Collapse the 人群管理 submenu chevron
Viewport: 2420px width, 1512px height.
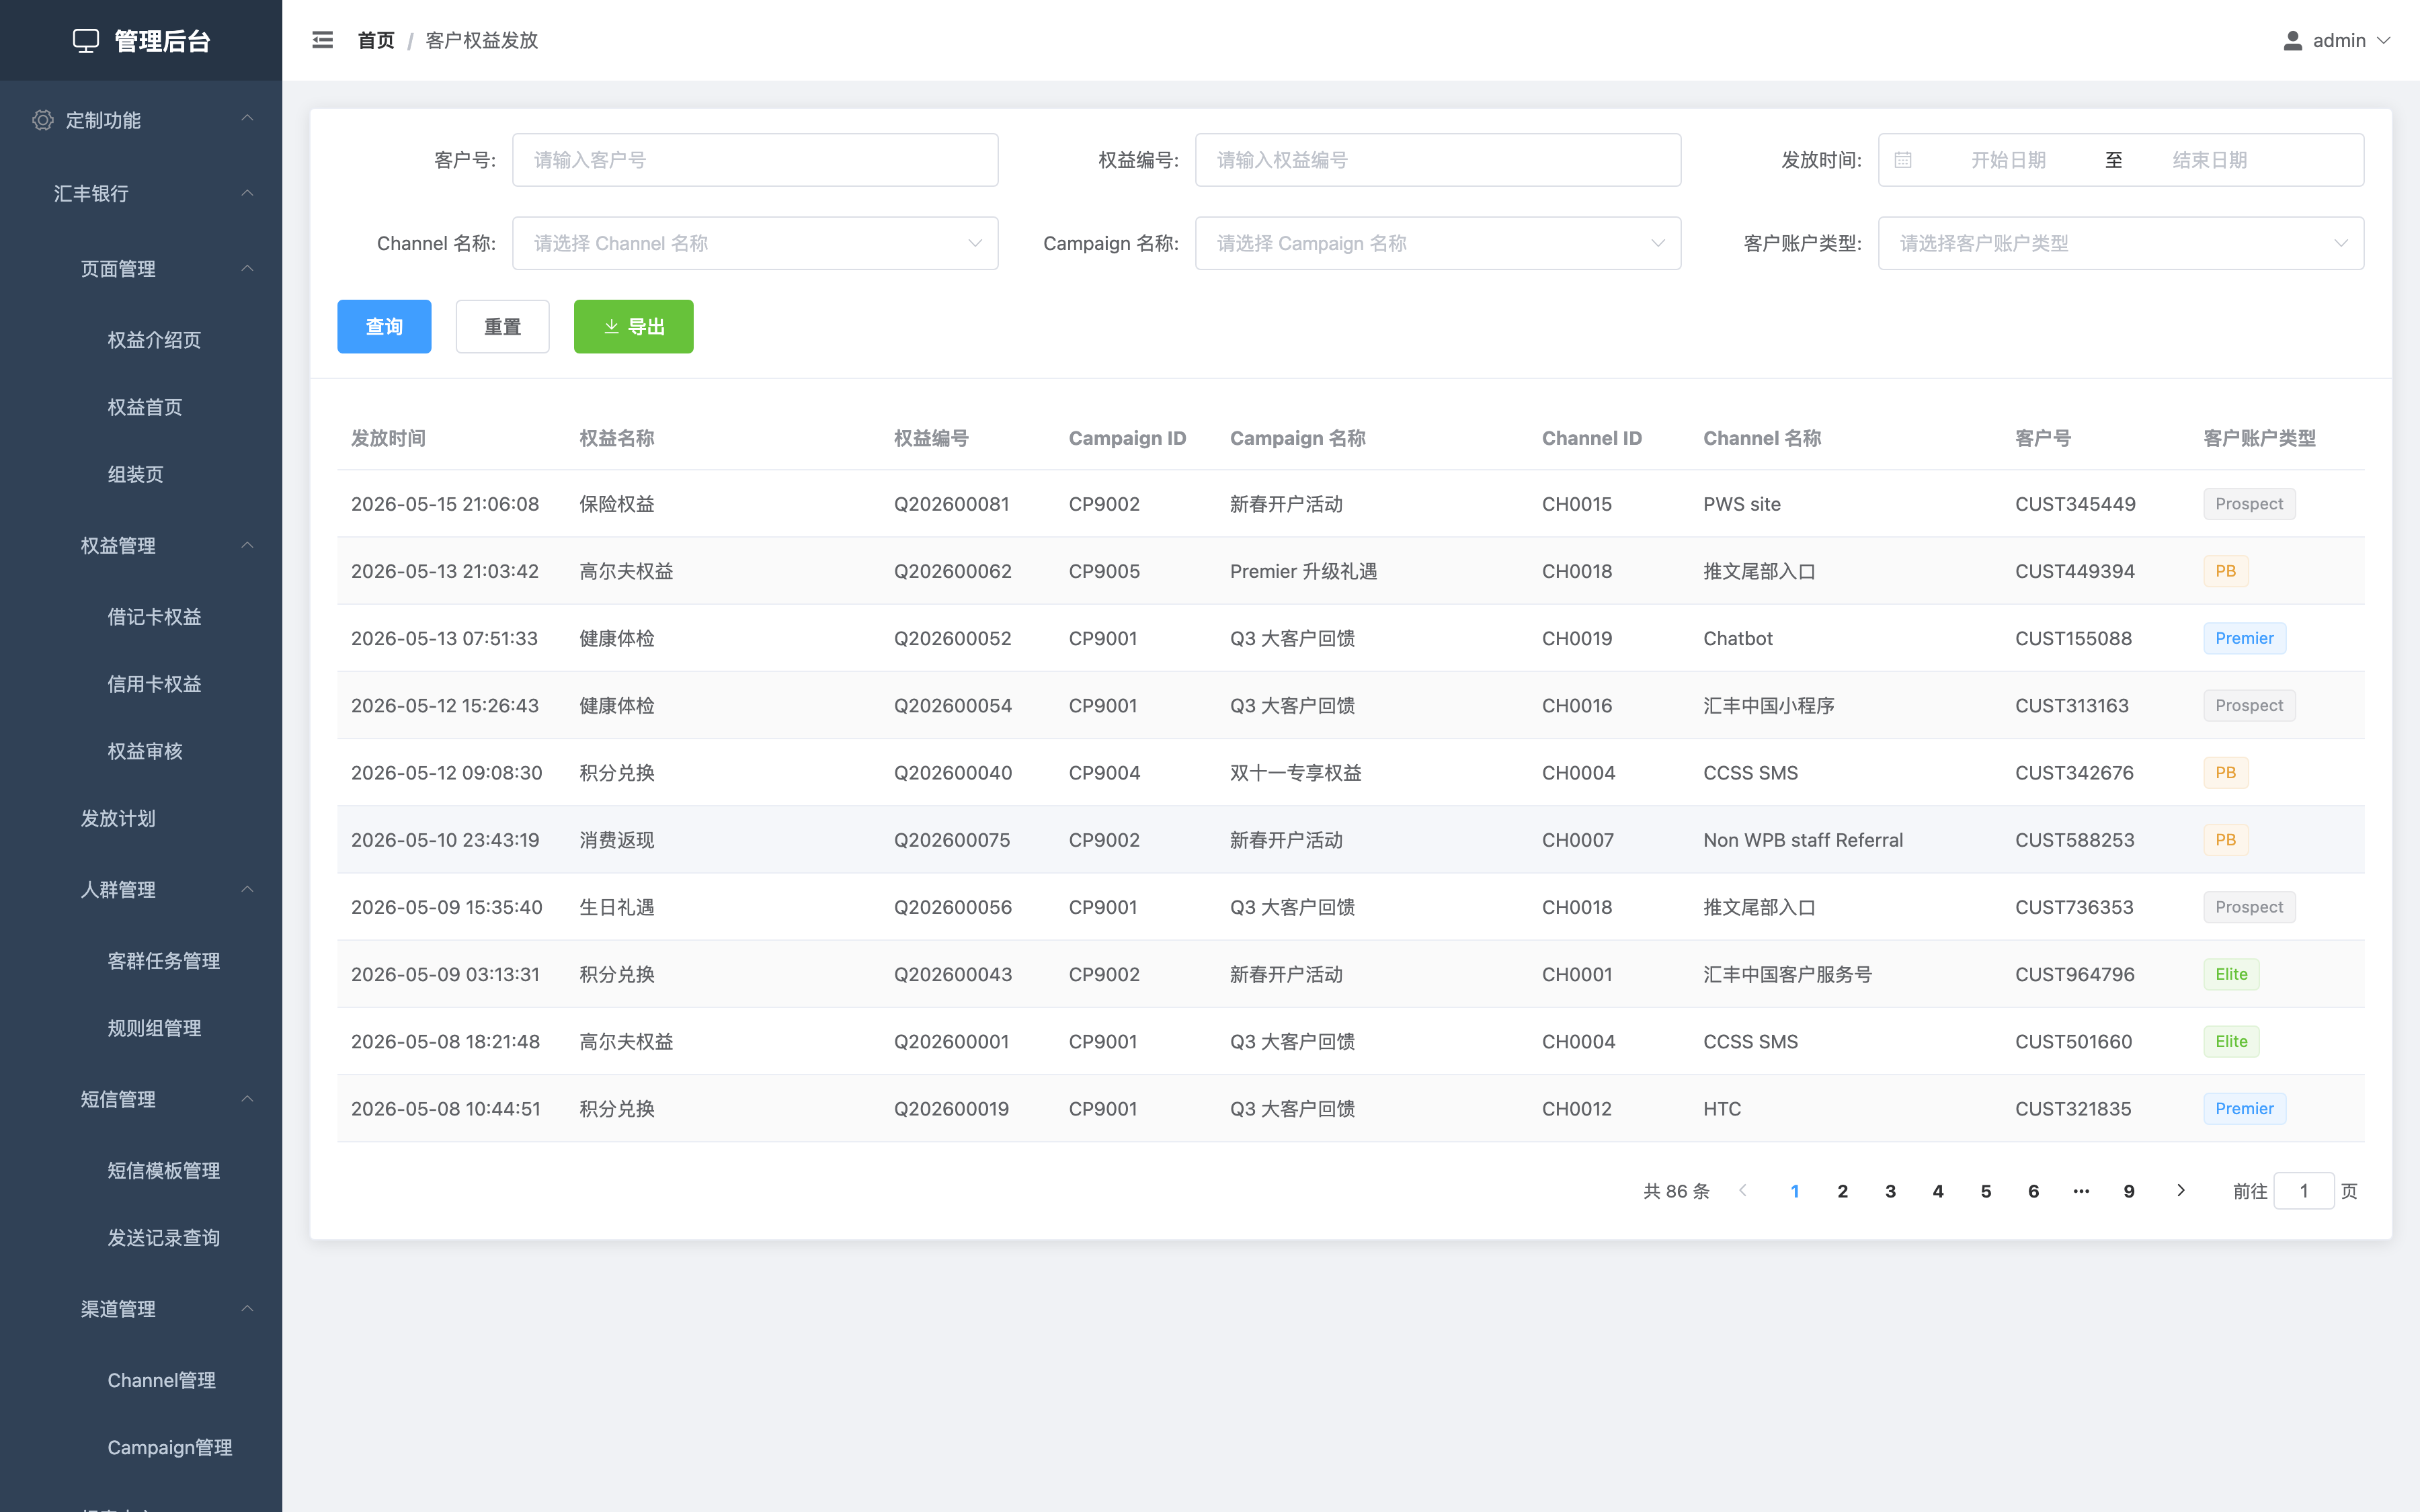247,889
